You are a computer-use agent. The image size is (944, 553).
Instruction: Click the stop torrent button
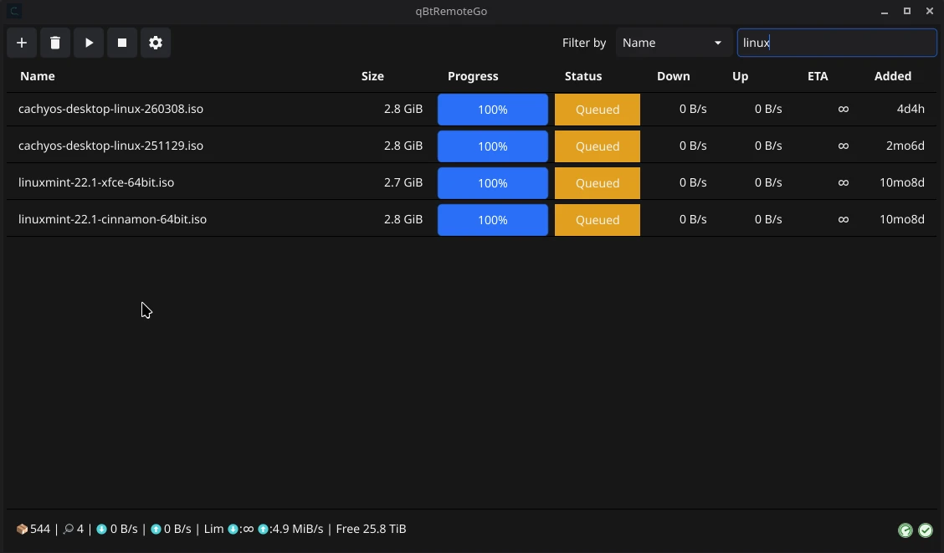122,43
